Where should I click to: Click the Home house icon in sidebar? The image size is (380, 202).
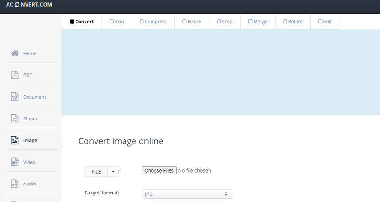15,53
